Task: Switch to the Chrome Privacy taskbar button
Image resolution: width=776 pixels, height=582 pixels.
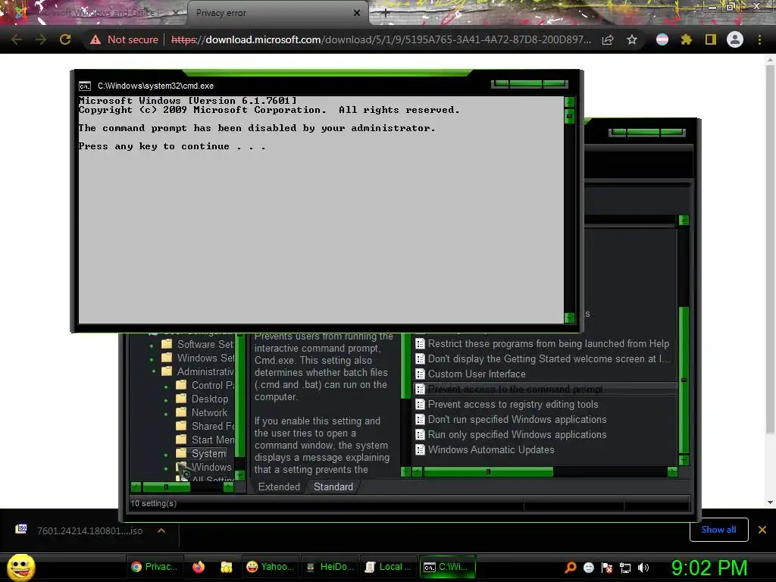Action: tap(155, 567)
